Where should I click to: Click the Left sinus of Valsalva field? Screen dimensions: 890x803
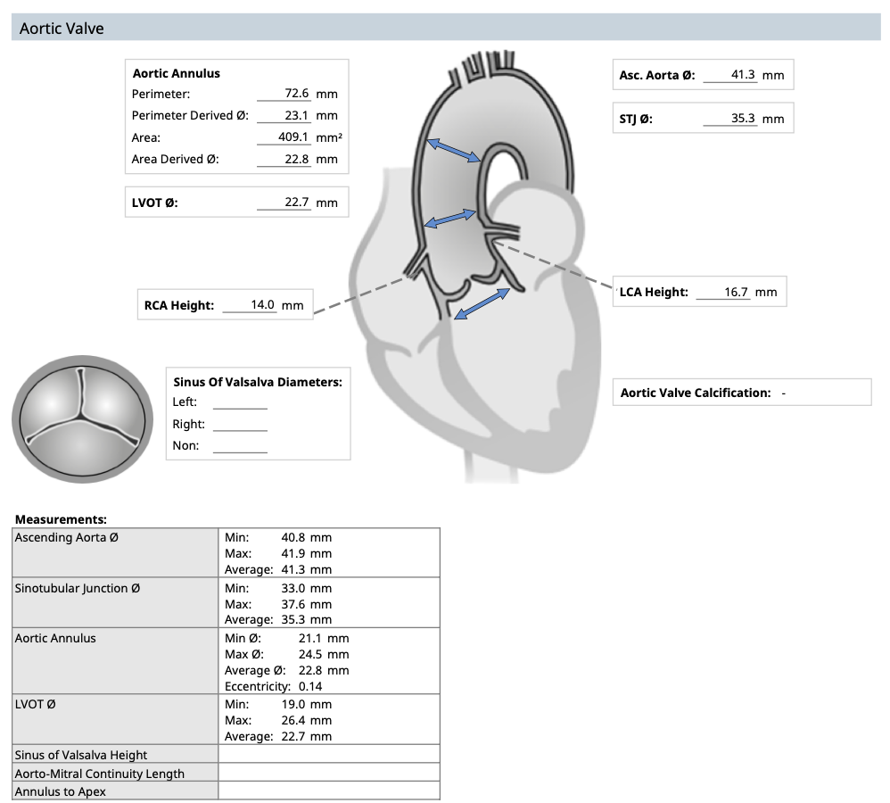click(x=240, y=402)
